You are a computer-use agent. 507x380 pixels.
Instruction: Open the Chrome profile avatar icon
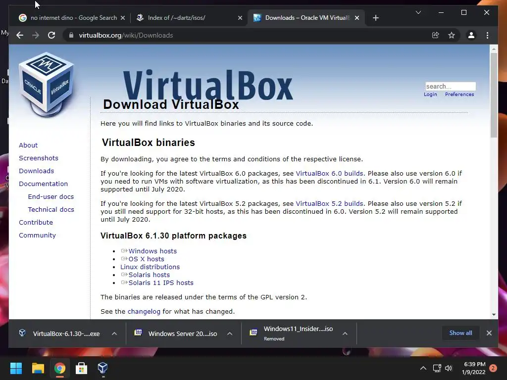coord(471,35)
